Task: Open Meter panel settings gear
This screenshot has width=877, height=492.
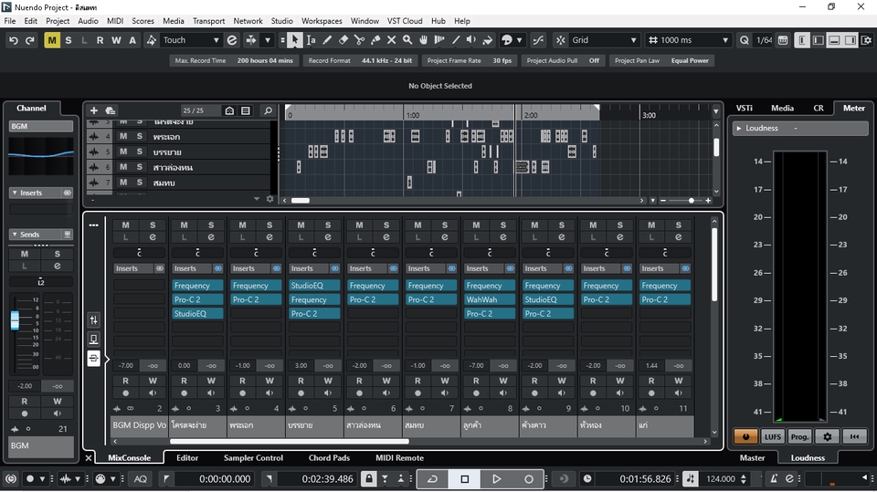Action: [828, 436]
